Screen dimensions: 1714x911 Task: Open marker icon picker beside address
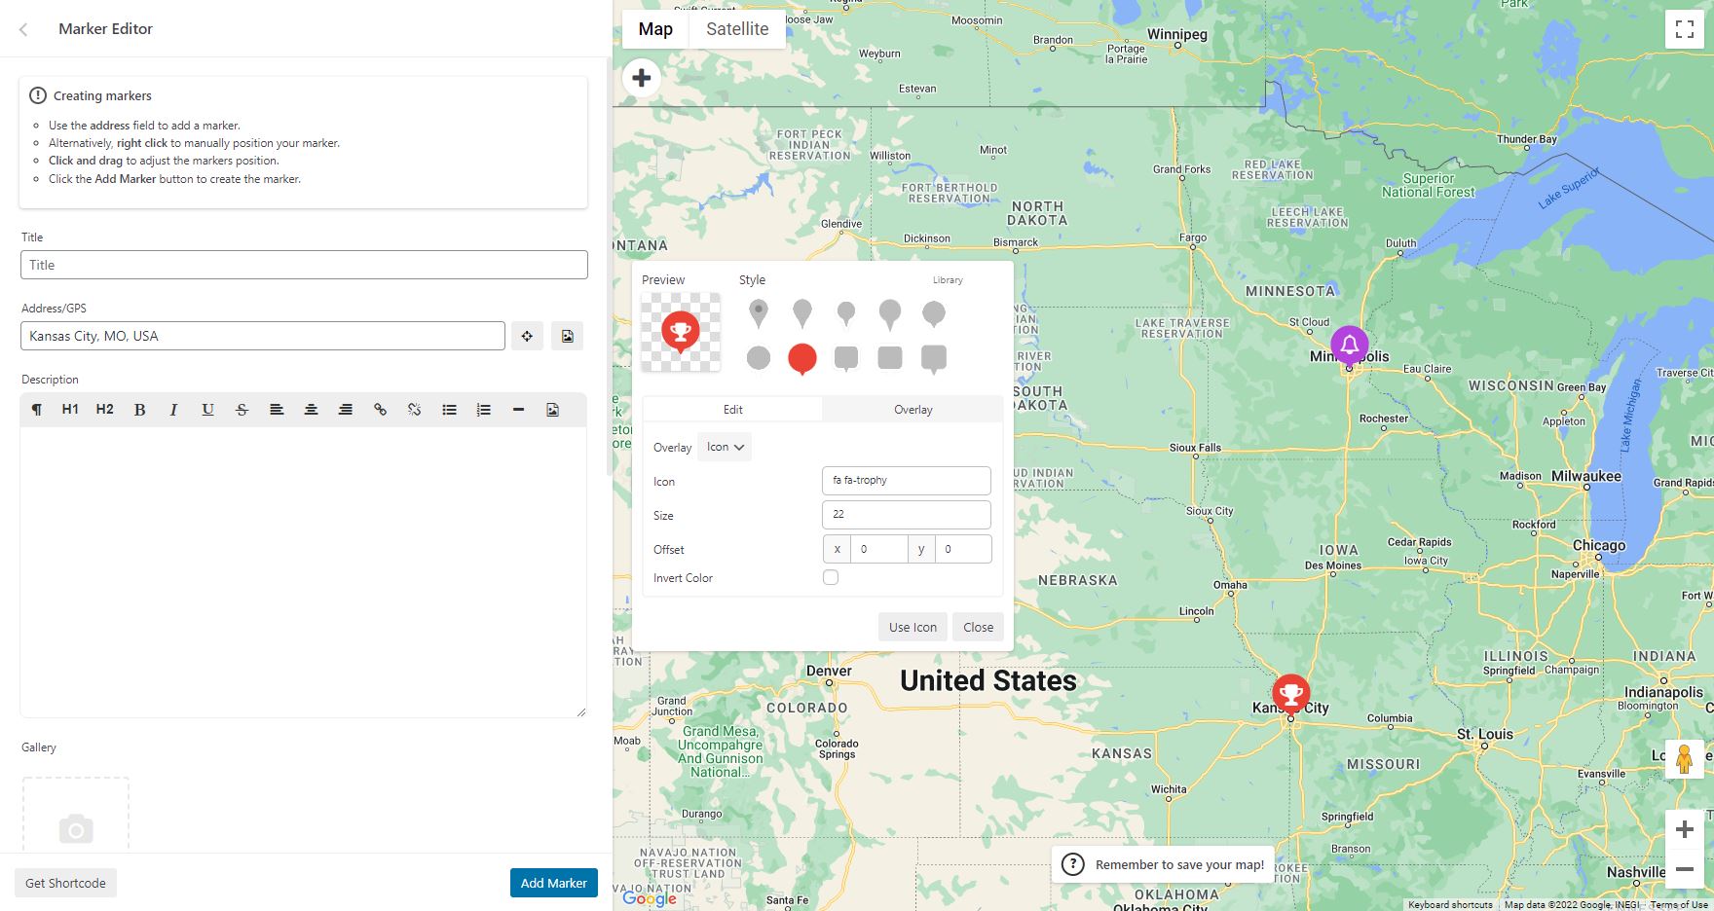click(x=567, y=336)
